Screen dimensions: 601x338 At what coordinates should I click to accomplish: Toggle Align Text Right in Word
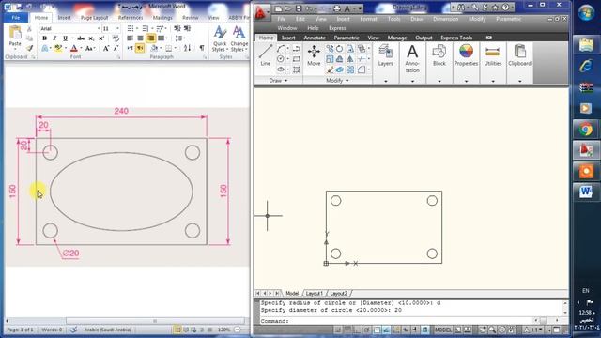pos(150,38)
